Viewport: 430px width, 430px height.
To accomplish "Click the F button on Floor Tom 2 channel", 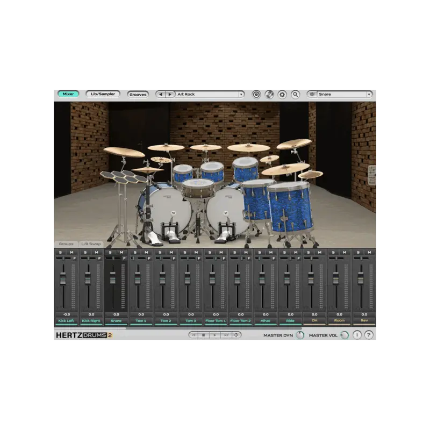I will [249, 259].
